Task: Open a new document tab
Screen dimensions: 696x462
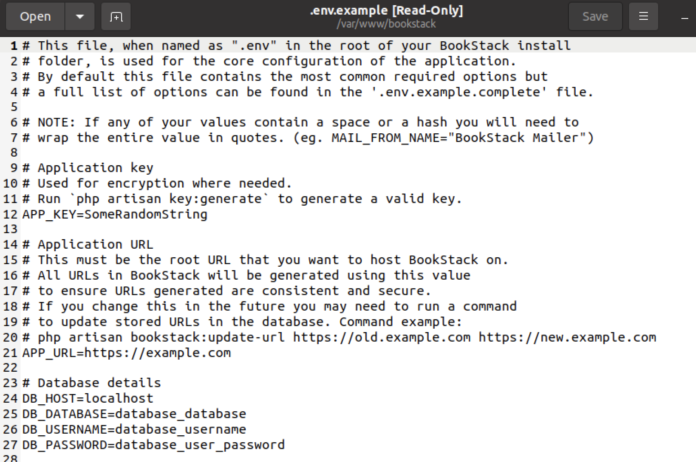Action: [x=116, y=16]
